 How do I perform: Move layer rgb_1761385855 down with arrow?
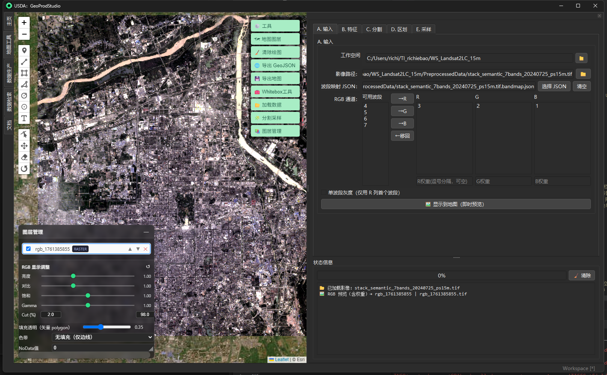click(x=137, y=248)
